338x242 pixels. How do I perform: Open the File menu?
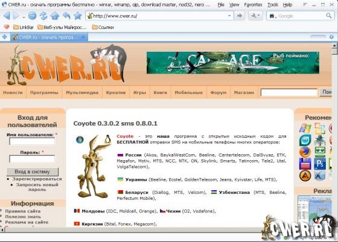click(221, 5)
